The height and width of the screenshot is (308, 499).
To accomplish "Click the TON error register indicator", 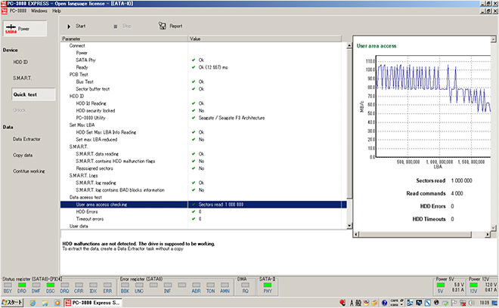I will (x=210, y=285).
